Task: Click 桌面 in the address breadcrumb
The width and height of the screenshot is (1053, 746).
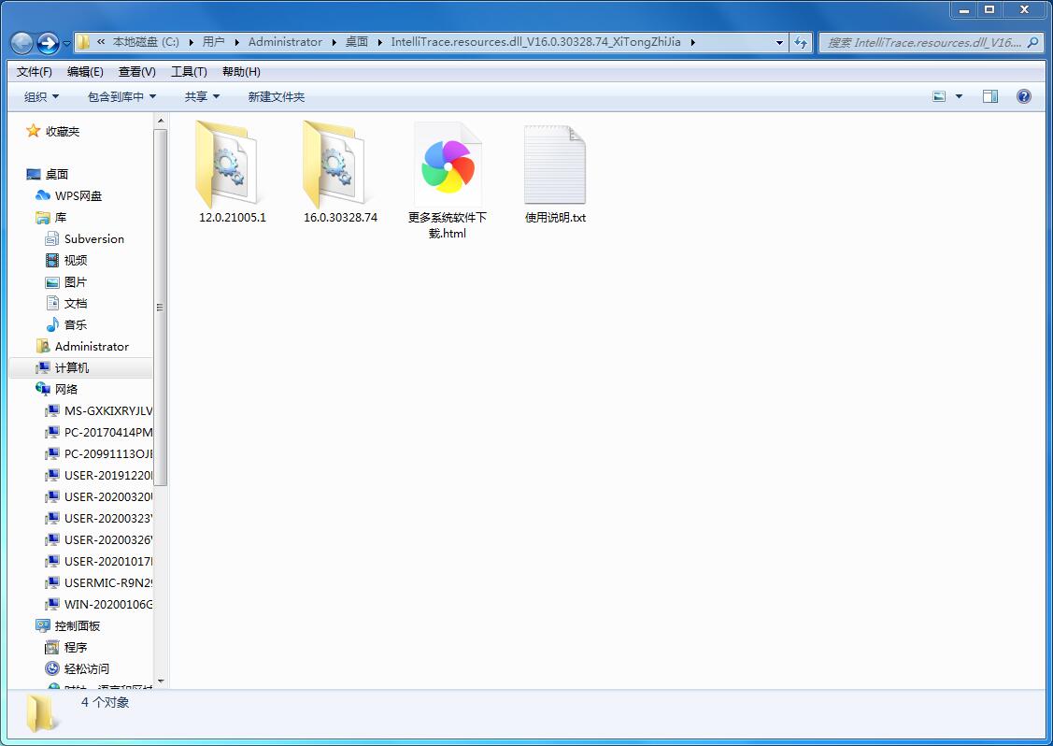Action: coord(357,42)
